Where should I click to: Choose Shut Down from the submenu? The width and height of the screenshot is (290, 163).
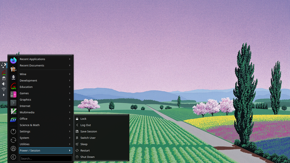101,157
